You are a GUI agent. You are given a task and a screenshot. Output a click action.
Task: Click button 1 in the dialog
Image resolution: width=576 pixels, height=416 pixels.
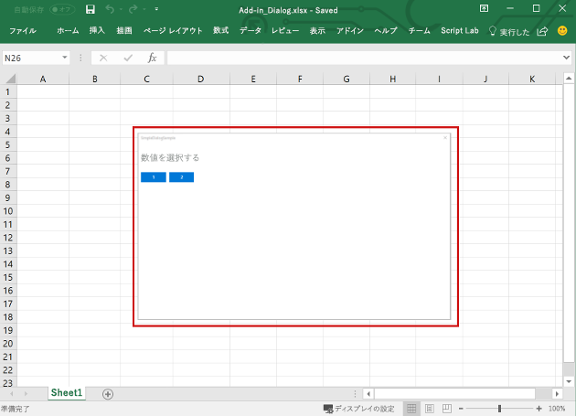tap(154, 177)
